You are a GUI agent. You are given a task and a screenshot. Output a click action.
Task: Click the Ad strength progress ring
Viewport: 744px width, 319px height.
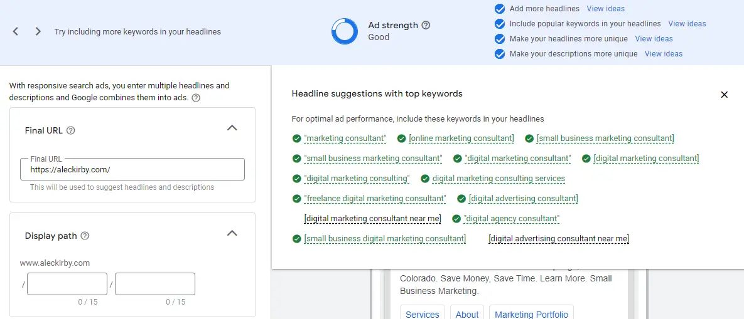pos(345,31)
